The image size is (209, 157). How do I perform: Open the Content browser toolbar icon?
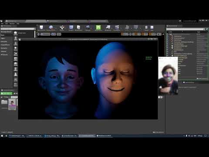click(x=71, y=28)
